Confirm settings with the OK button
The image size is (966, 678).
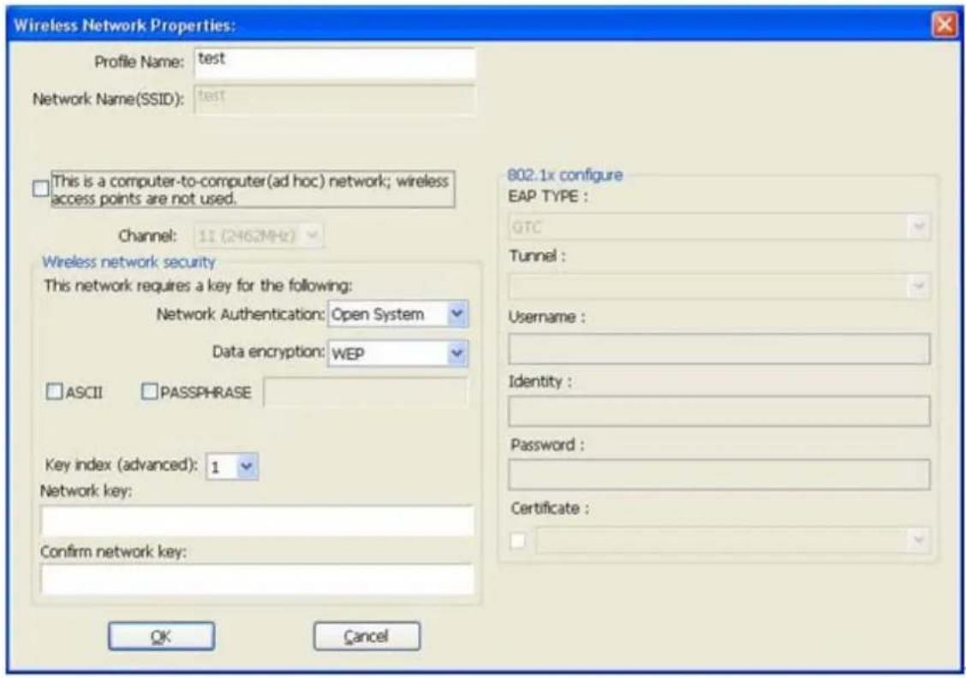[161, 636]
